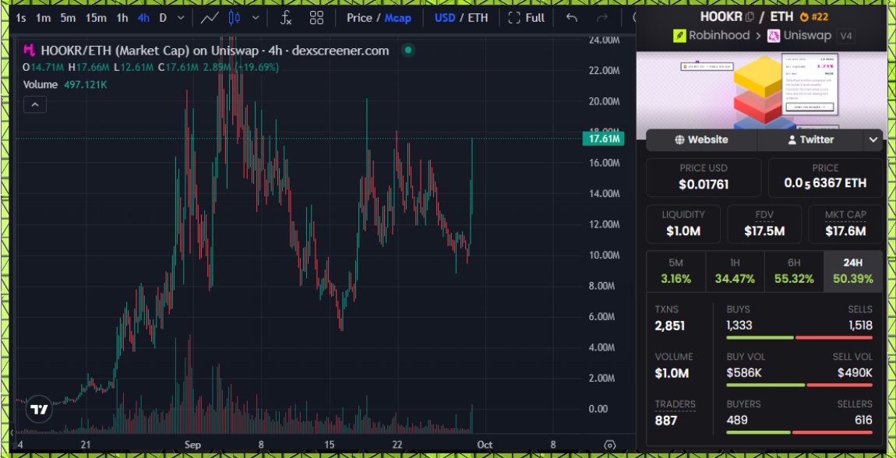Click the Sep date label on time axis
The height and width of the screenshot is (458, 896).
pos(192,445)
